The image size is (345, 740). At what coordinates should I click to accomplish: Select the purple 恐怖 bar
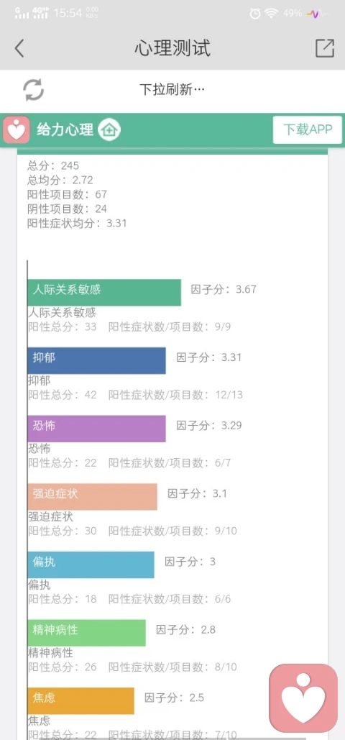97,429
